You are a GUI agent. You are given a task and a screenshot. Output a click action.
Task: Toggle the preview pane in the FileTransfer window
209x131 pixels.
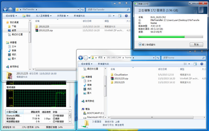coord(120,16)
